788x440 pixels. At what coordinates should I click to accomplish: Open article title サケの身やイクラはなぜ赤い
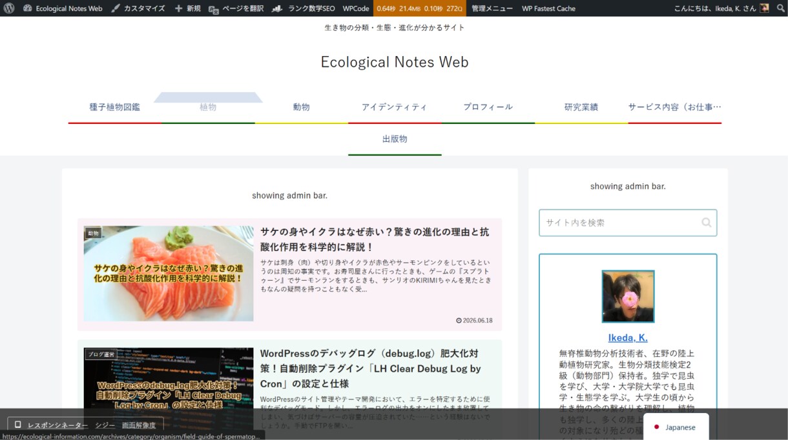[x=375, y=239]
